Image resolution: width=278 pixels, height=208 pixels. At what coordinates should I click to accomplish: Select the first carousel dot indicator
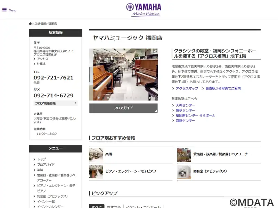click(99, 98)
